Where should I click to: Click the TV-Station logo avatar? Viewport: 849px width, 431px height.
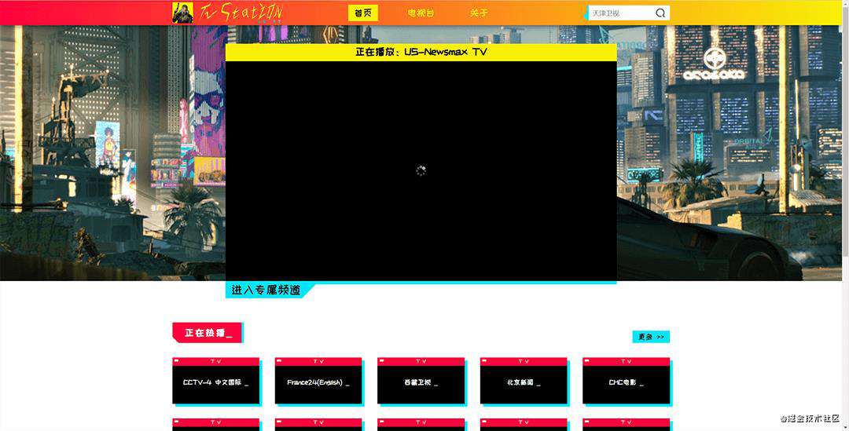click(x=182, y=13)
